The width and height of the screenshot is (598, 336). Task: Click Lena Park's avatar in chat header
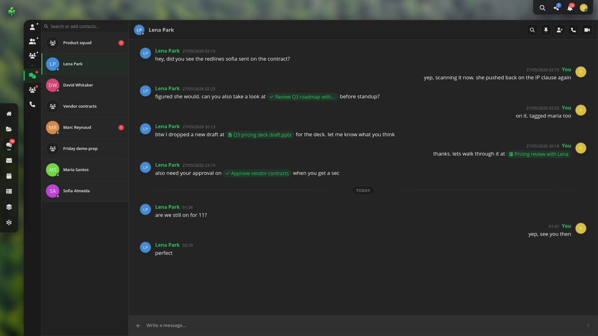[x=139, y=30]
